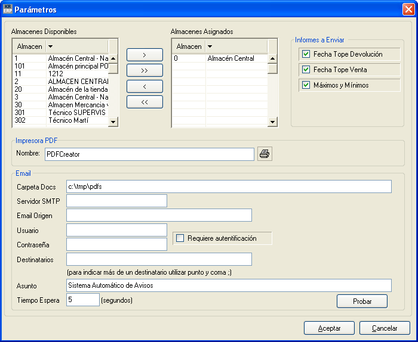Click the Usuario field

pyautogui.click(x=116, y=230)
